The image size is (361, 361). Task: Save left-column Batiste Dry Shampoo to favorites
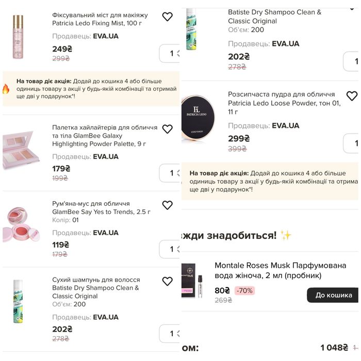(x=167, y=282)
